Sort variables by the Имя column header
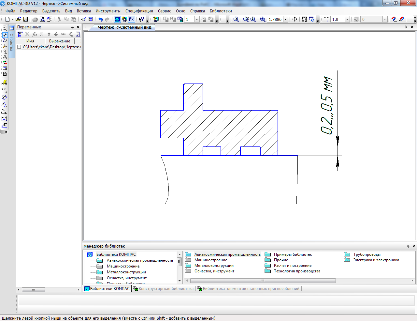The width and height of the screenshot is (417, 321). [30, 41]
